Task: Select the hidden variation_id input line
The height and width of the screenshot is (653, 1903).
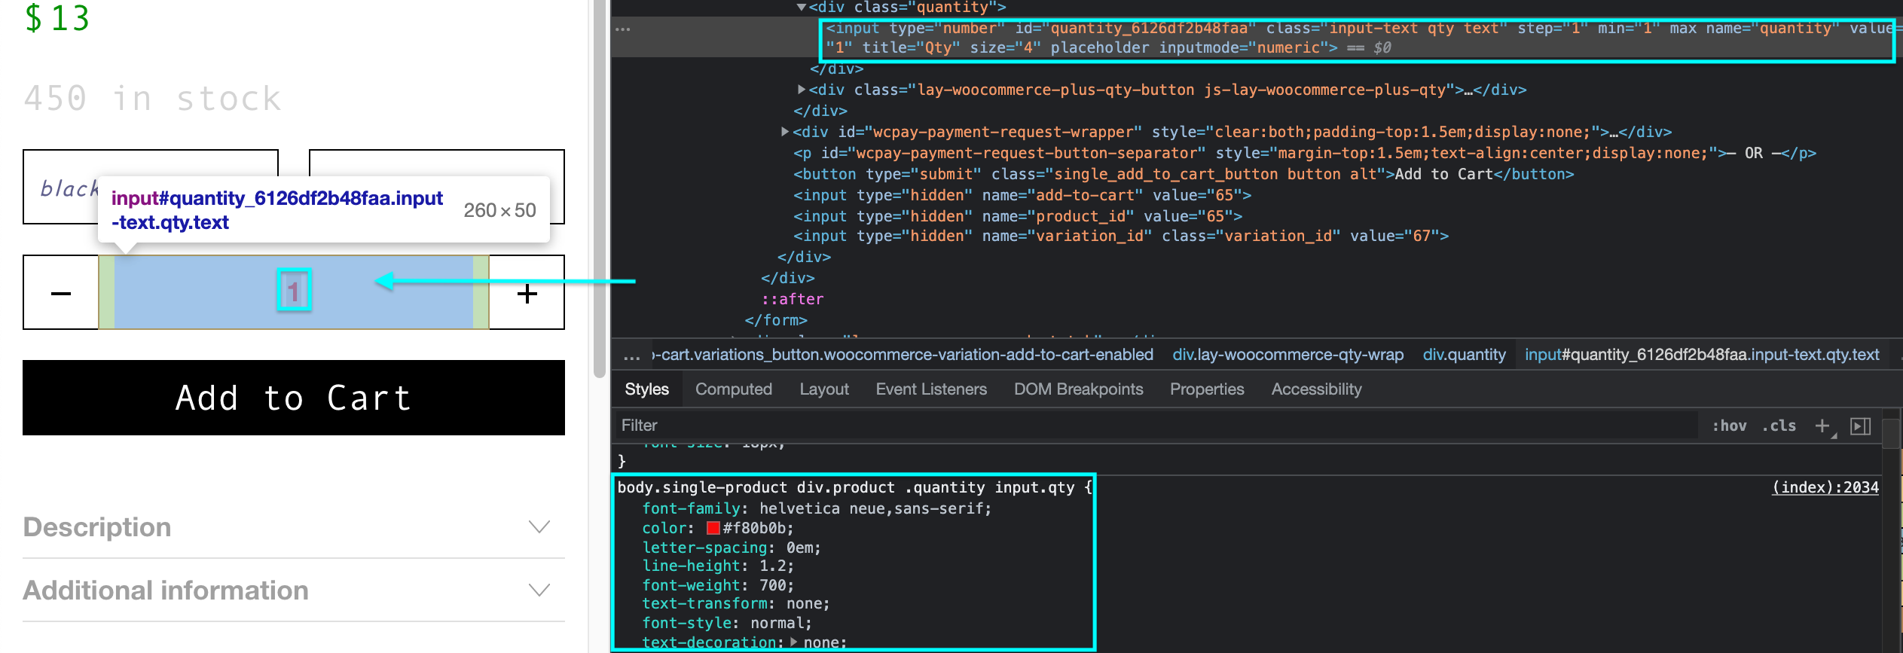Action: [1121, 236]
